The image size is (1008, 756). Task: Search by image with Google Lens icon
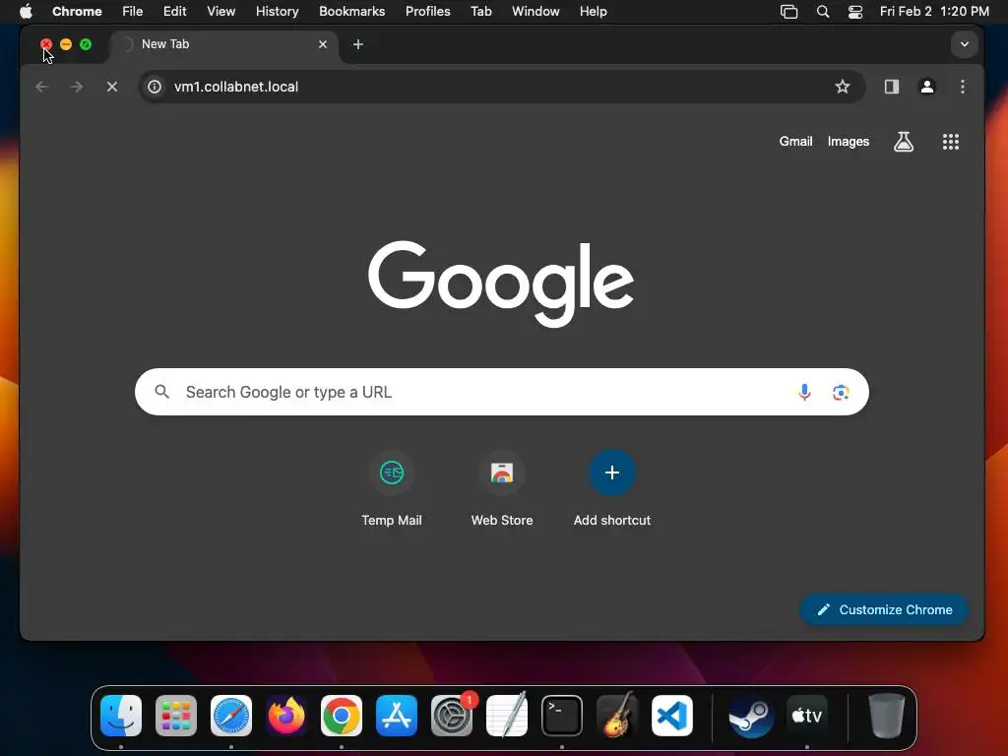click(x=841, y=392)
